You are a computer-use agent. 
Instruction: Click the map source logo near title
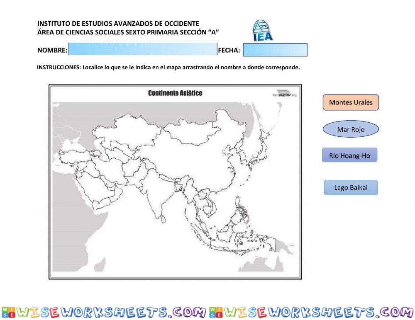click(x=285, y=93)
